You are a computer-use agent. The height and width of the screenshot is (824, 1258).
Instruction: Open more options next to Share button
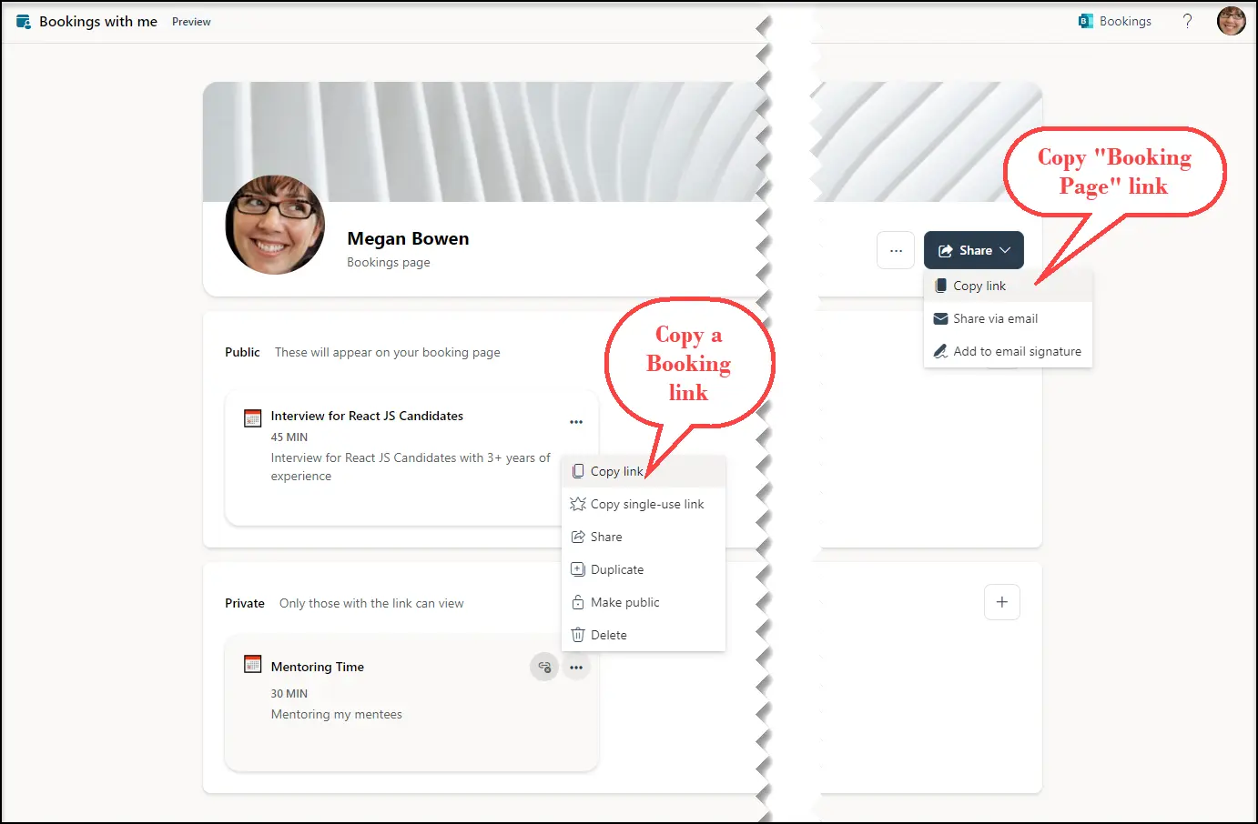[x=896, y=250]
